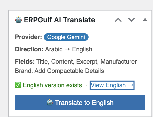Click the Fields label

pos(25,62)
